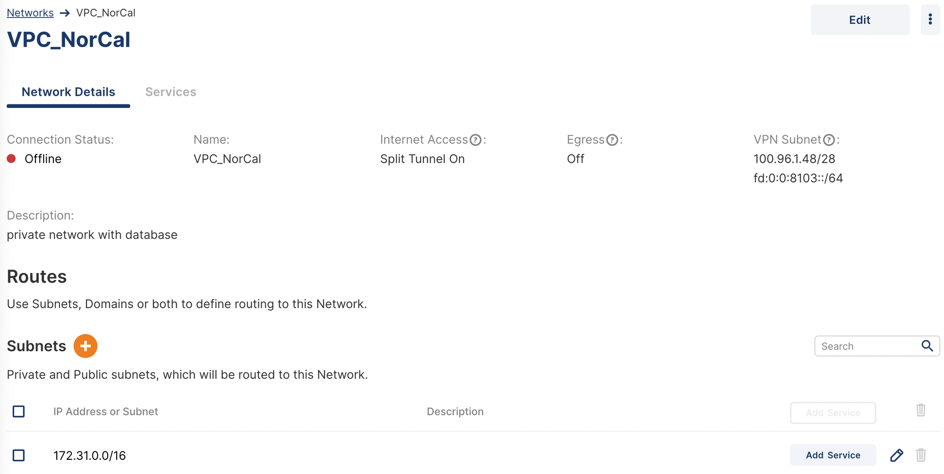Screen dimensions: 944x474
Task: Open the three-dot more options menu
Action: (x=930, y=19)
